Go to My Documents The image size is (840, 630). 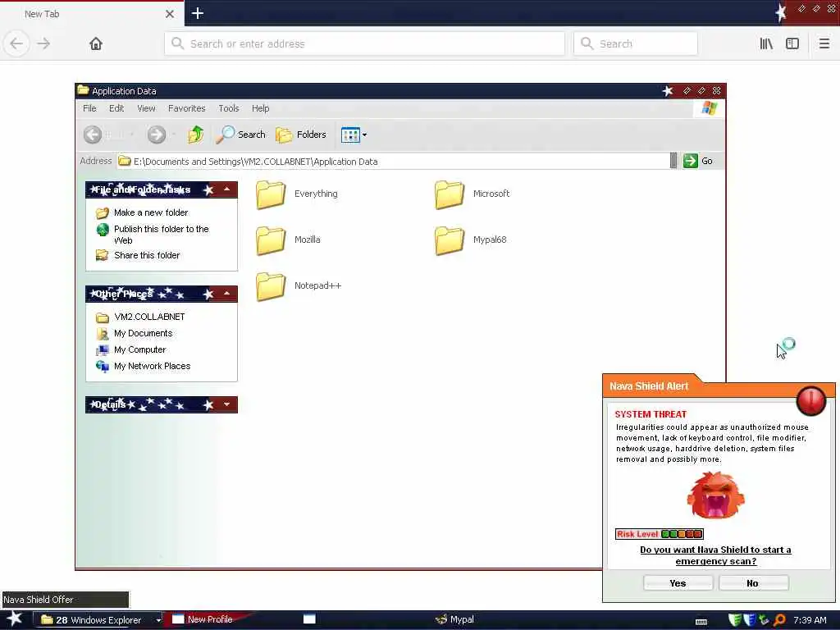tap(135, 333)
